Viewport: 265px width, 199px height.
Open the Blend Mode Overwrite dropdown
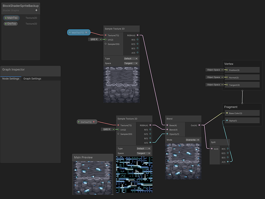[192, 140]
